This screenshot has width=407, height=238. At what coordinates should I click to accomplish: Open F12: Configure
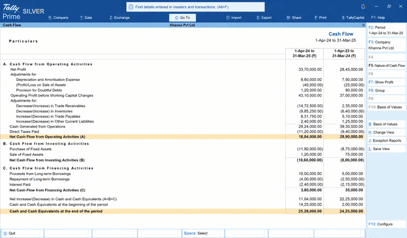(387, 224)
